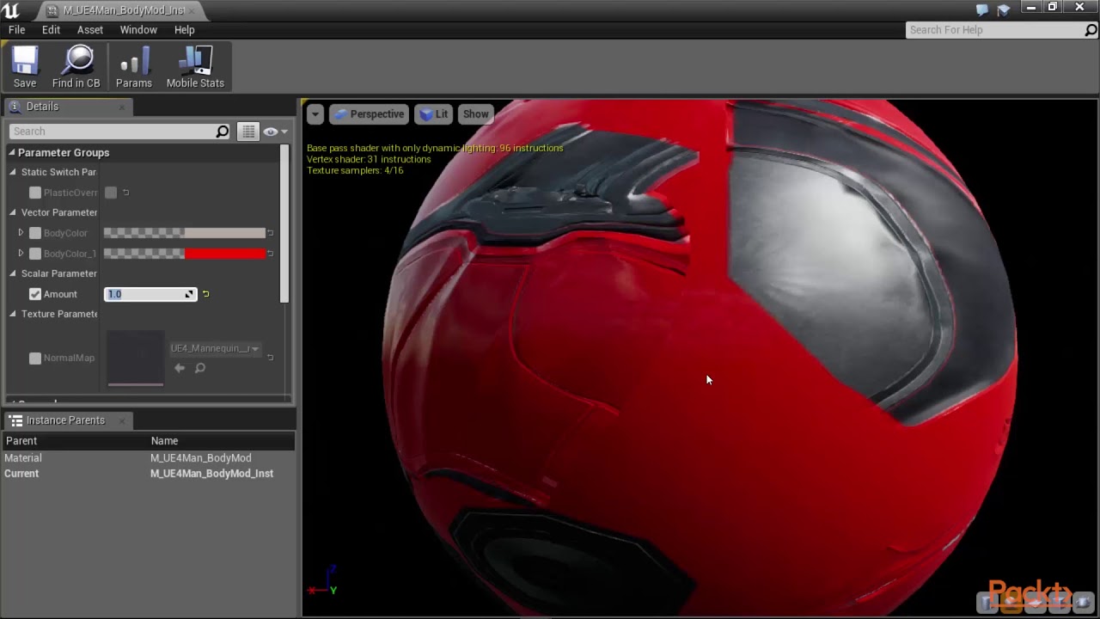This screenshot has width=1100, height=619.
Task: Click parent material M_UE4Man_BodyMod name
Action: (x=201, y=458)
